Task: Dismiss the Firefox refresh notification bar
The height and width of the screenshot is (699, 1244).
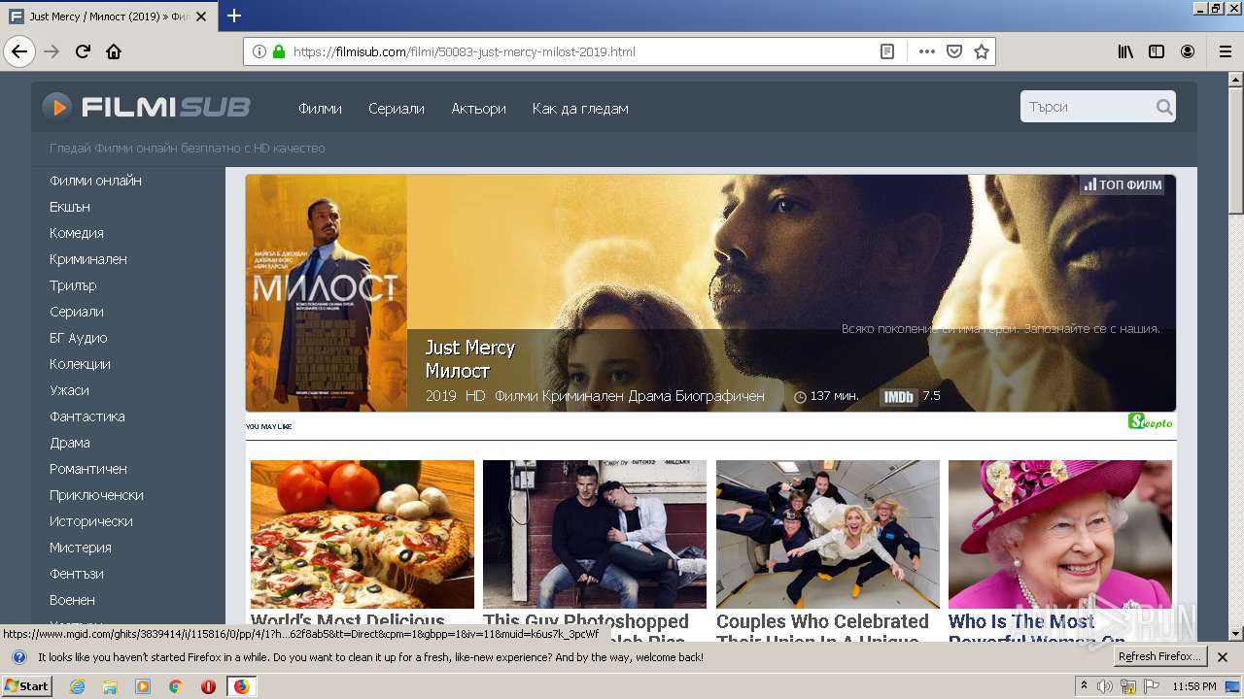Action: pyautogui.click(x=1223, y=657)
